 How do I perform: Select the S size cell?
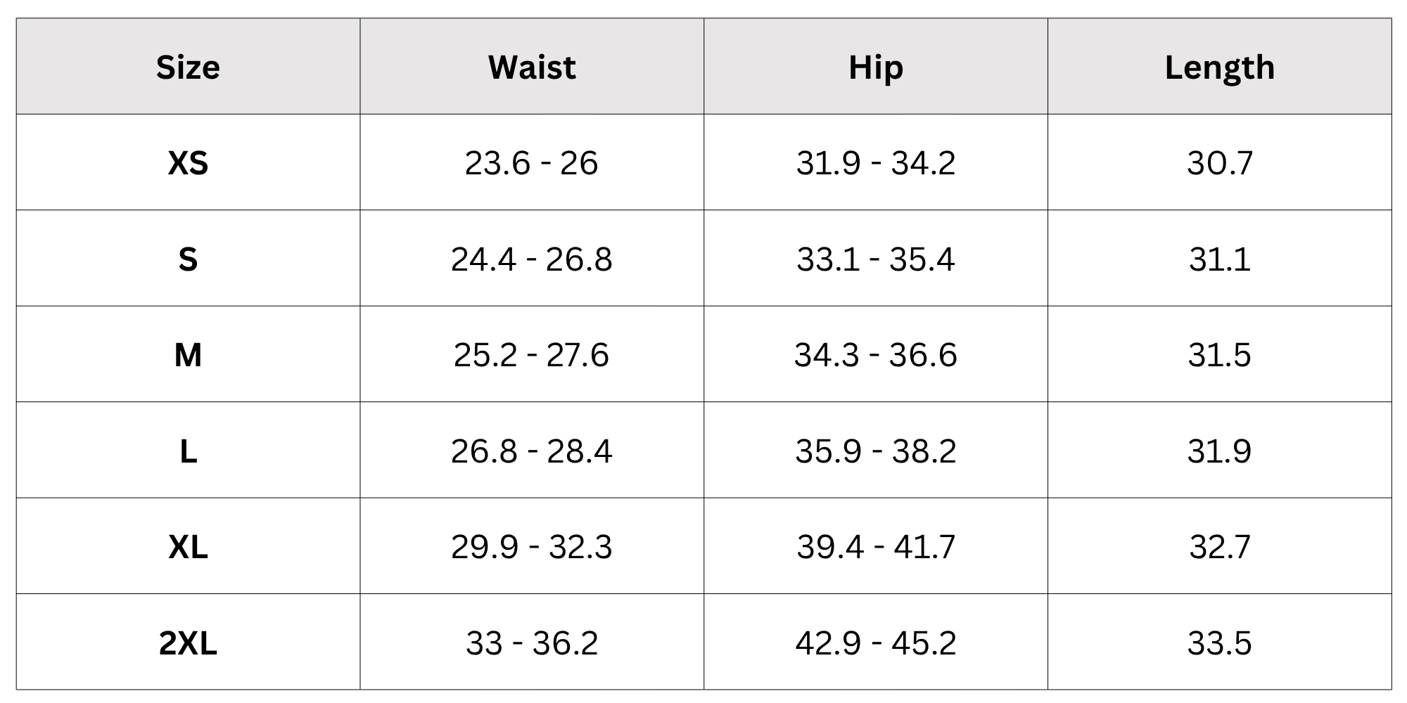(188, 259)
